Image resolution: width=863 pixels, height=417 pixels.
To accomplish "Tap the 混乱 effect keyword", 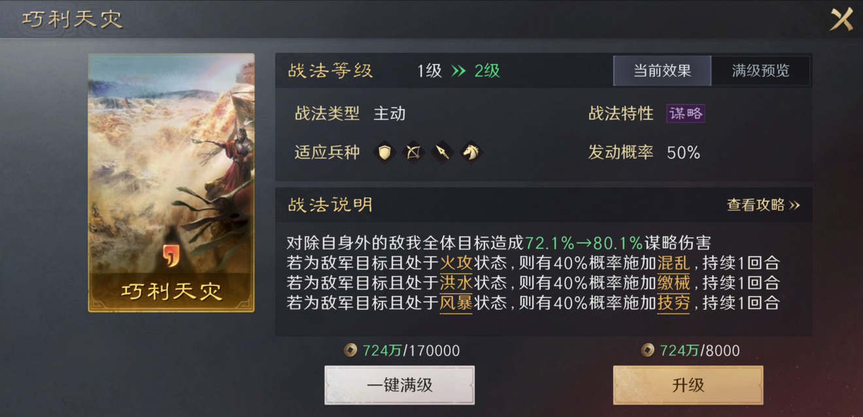I will click(x=673, y=263).
